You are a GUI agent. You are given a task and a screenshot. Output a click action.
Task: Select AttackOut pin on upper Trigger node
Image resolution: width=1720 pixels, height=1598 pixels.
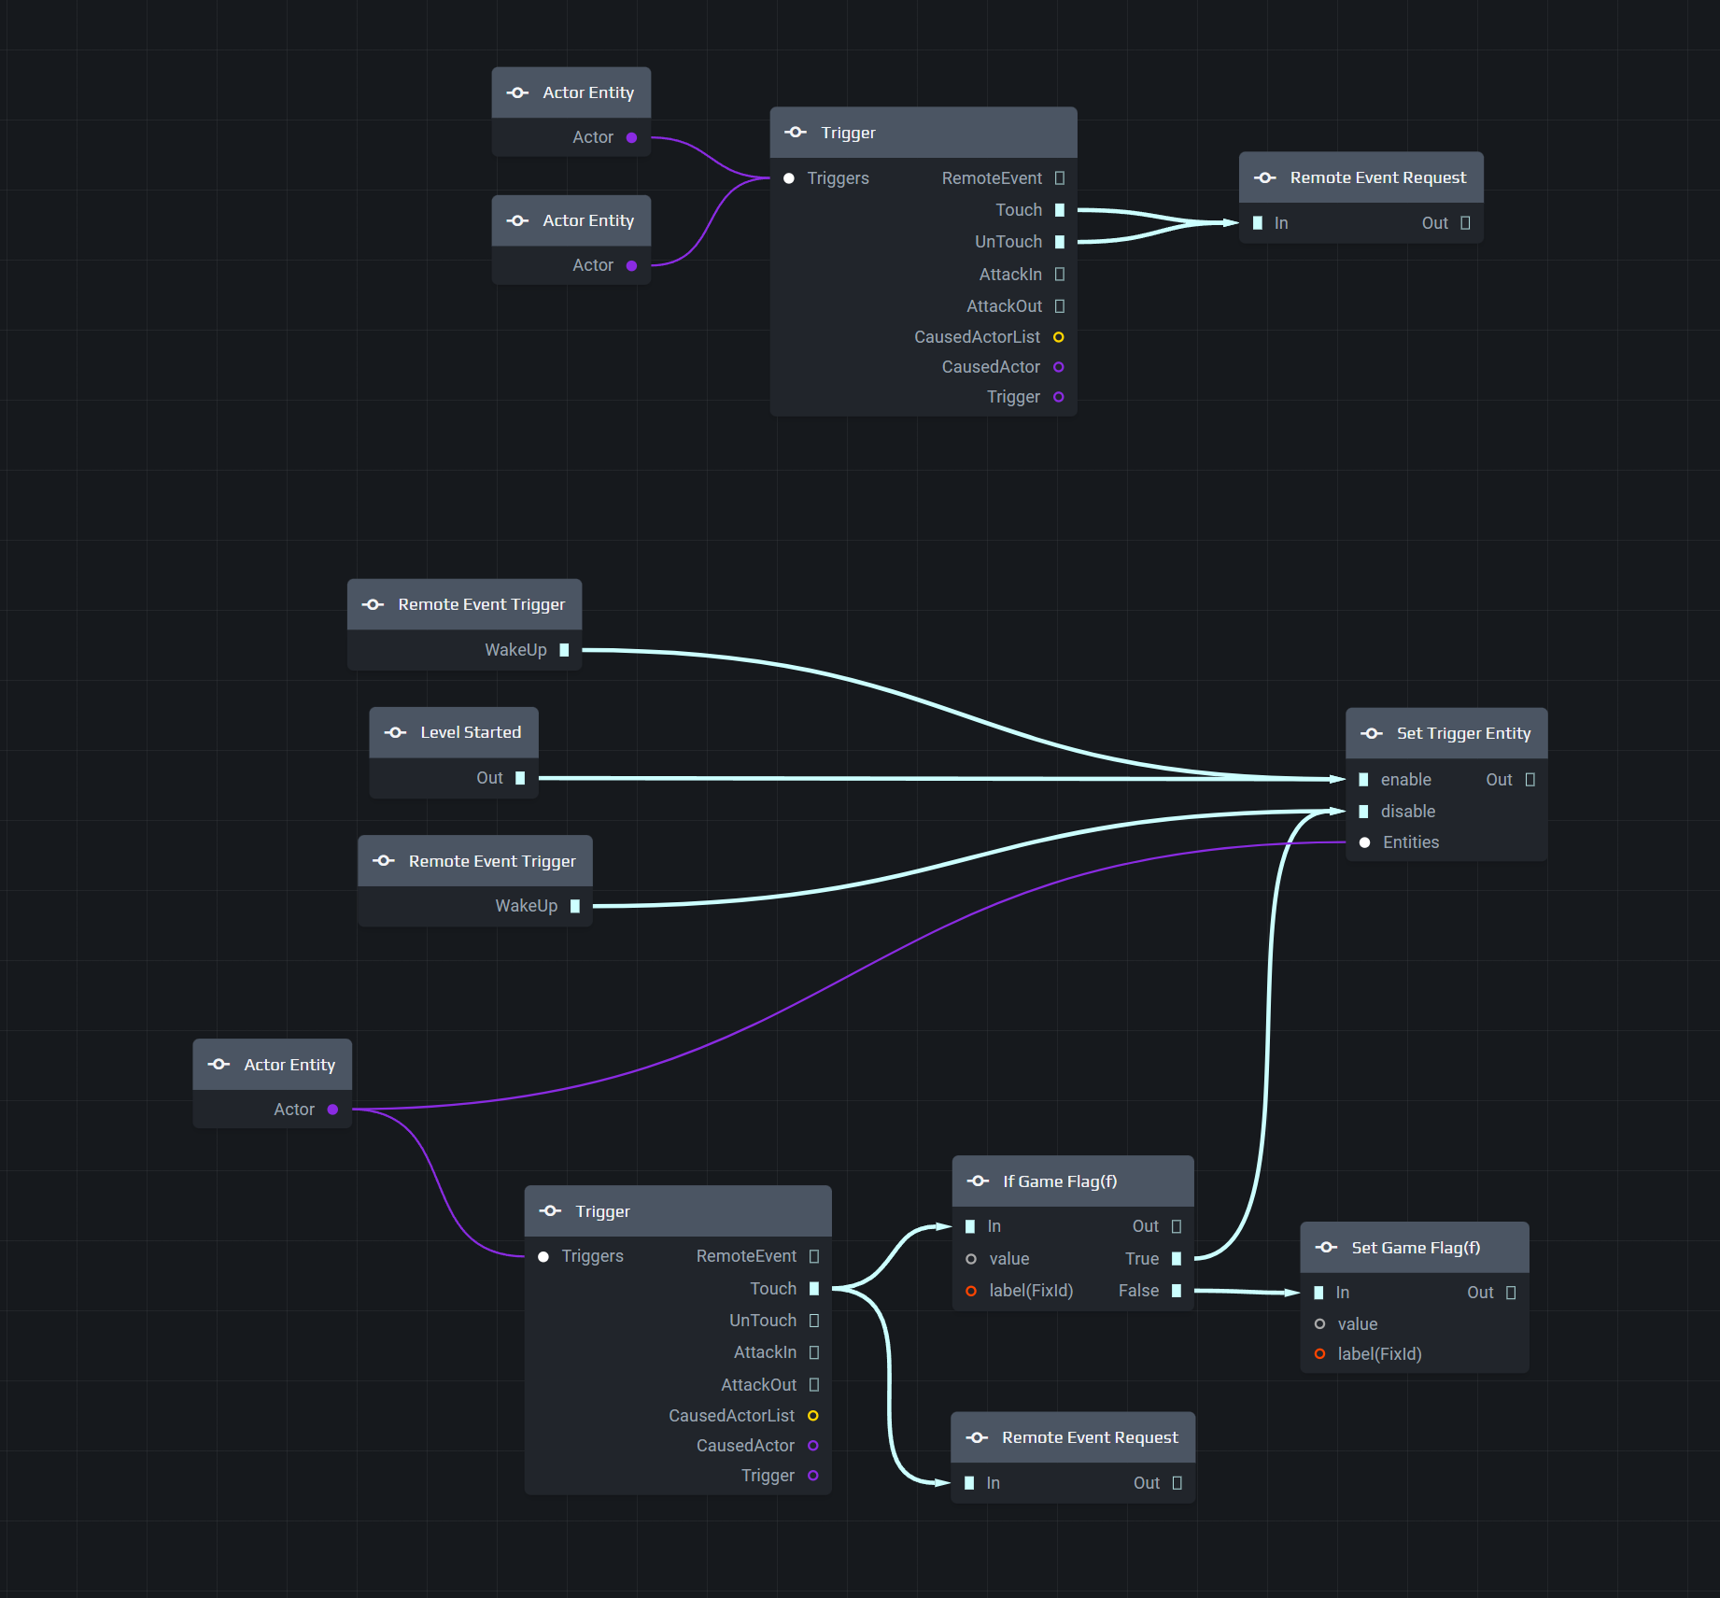tap(1060, 306)
